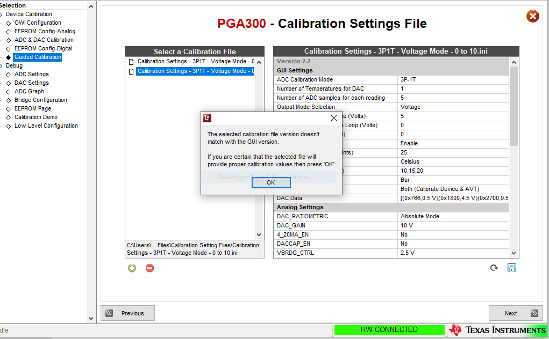Open ADC Settings under Debug
This screenshot has width=549, height=339.
click(x=32, y=75)
